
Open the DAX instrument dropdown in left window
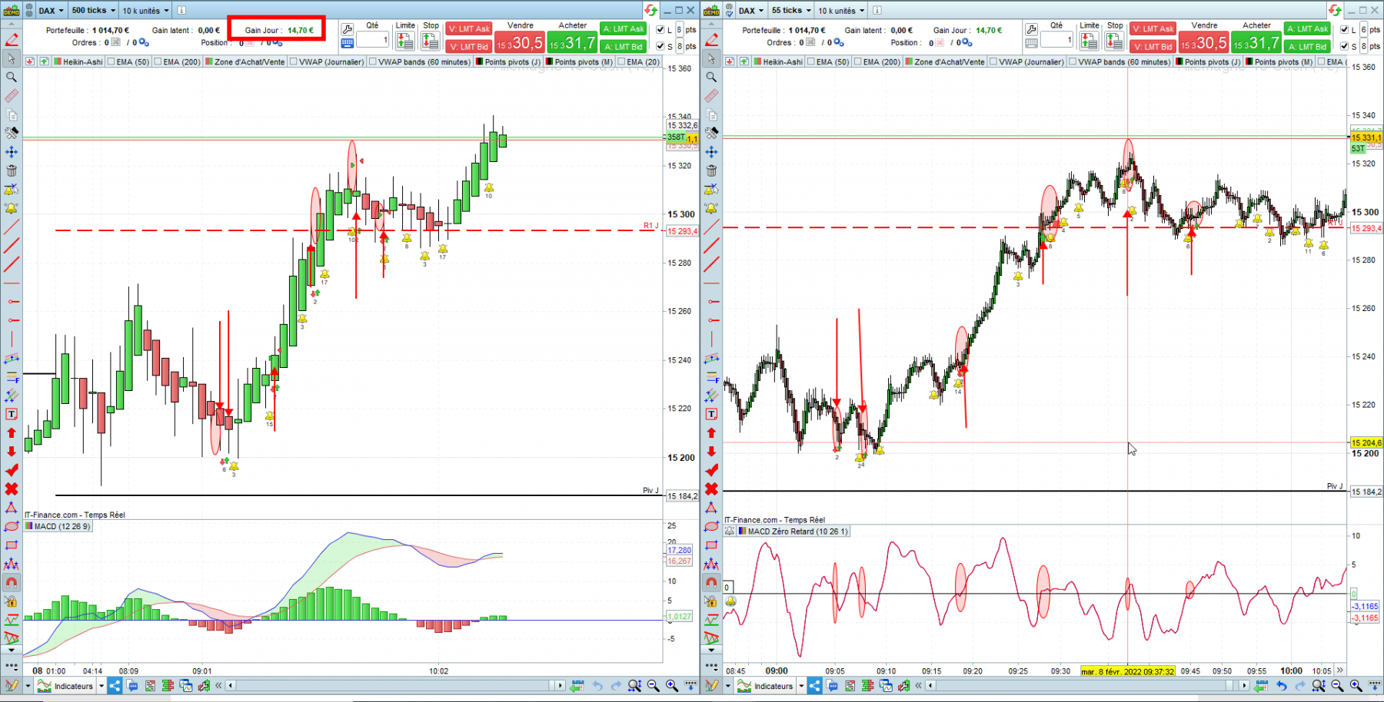click(51, 10)
